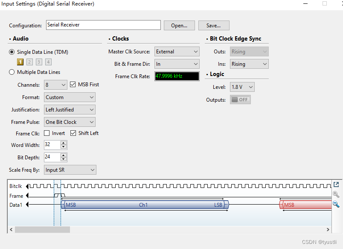
Task: Click the Save button
Action: coord(214,25)
